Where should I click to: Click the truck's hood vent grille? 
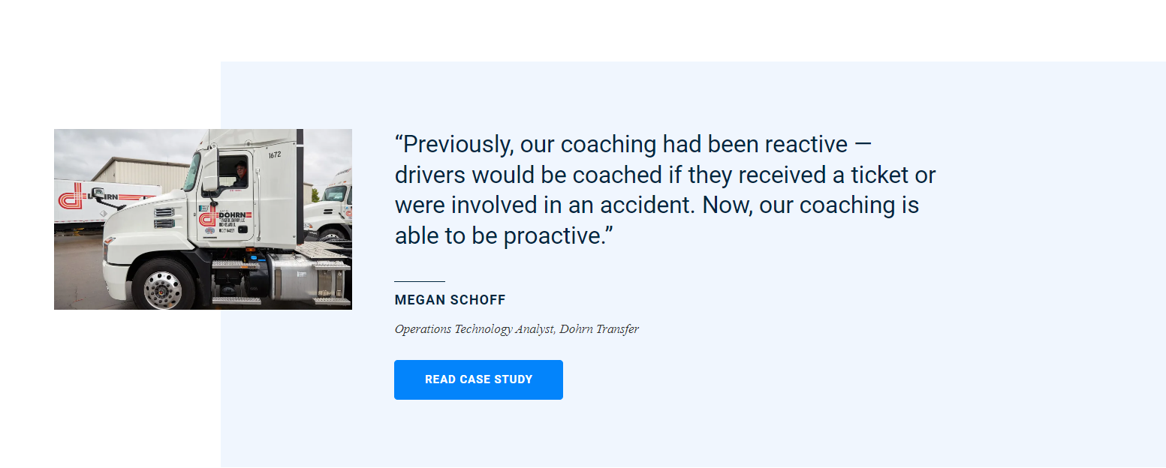[x=164, y=218]
